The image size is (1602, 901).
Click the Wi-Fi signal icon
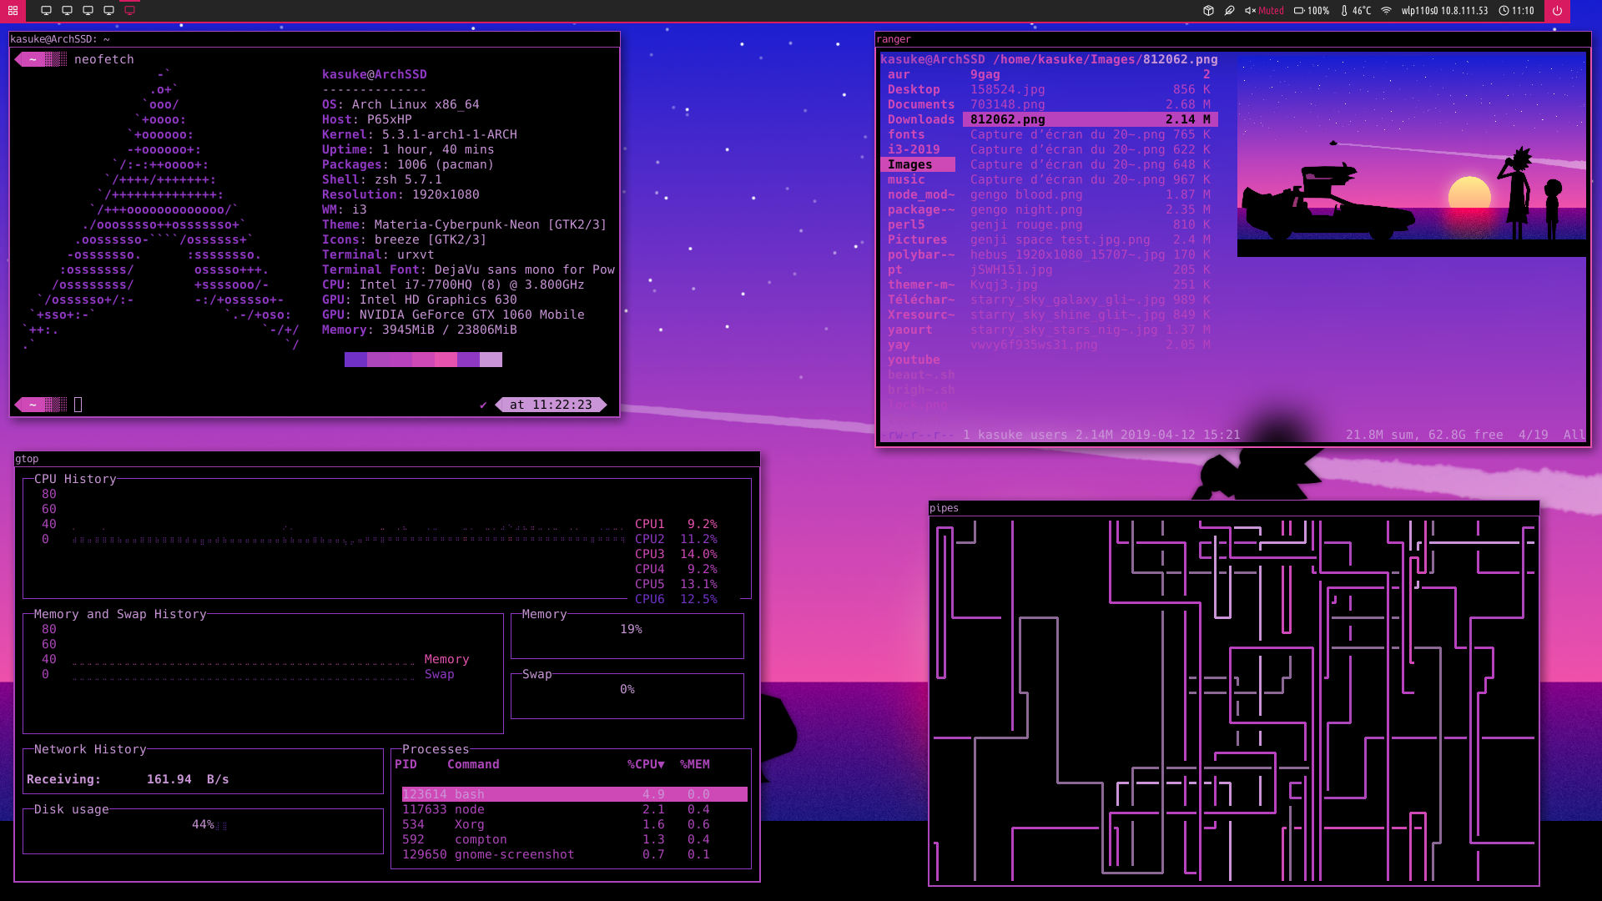pos(1386,11)
